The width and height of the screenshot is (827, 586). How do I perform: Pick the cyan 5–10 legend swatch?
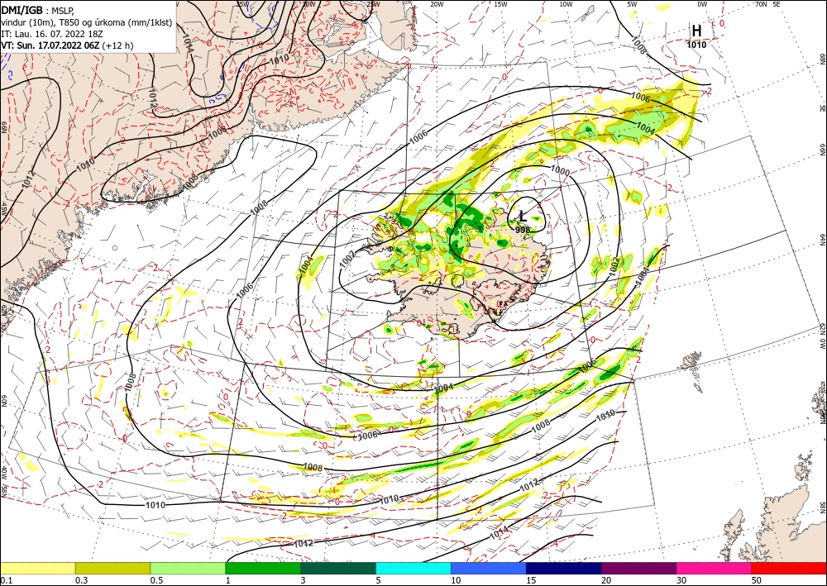[413, 568]
